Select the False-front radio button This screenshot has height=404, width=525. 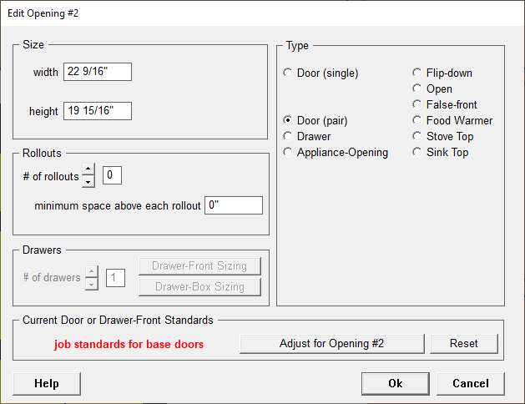[x=417, y=104]
